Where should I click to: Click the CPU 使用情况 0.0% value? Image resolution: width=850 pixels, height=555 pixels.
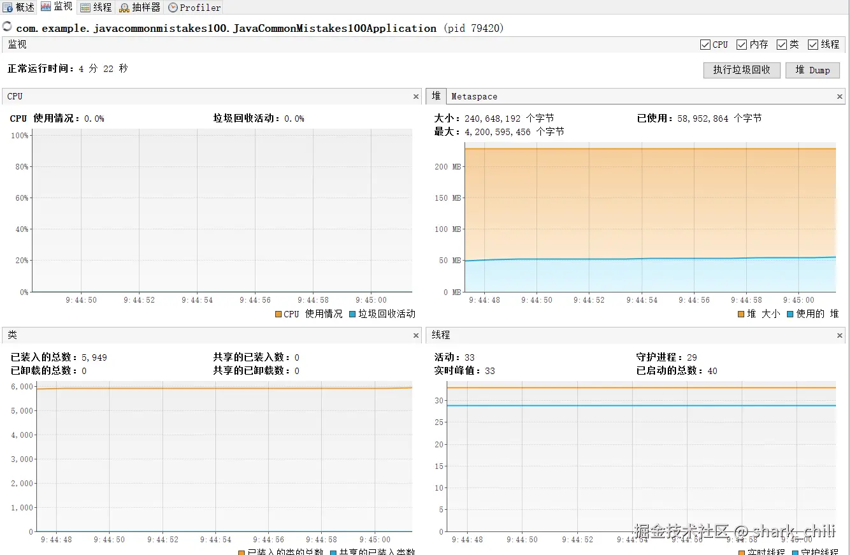point(94,119)
